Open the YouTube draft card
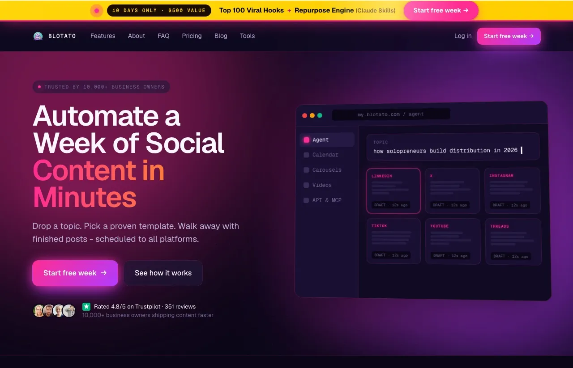 pyautogui.click(x=453, y=241)
